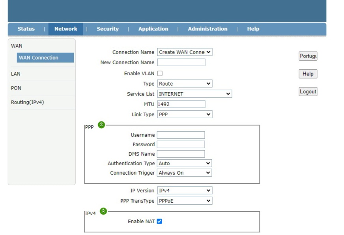
Task: Open the IP Version dropdown
Action: (x=185, y=190)
